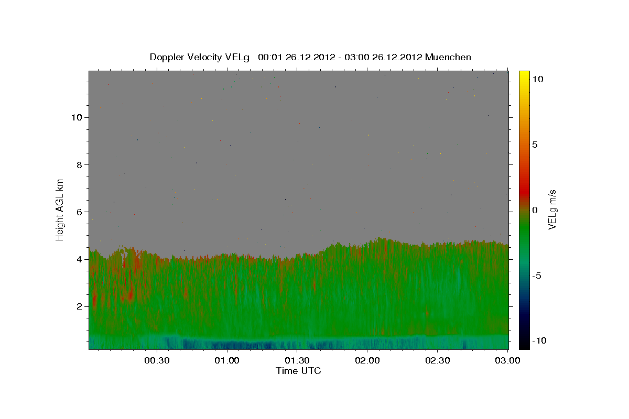Click the 02:30 time tick label
Screen dimensions: 629x419
pos(438,361)
